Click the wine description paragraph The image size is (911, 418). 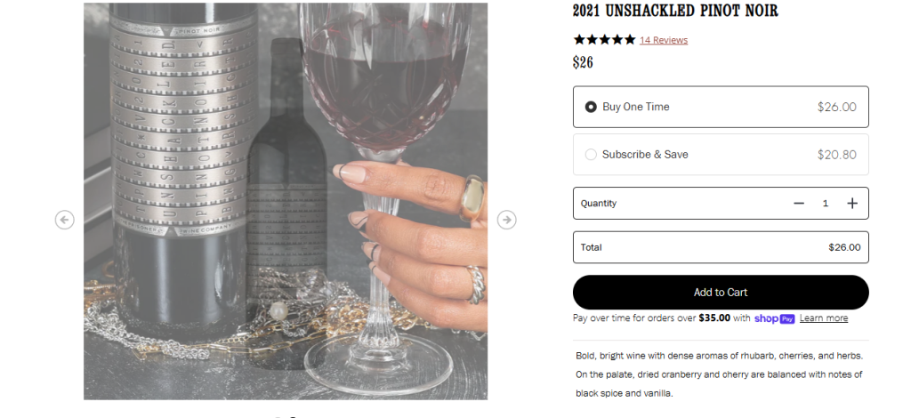(719, 374)
